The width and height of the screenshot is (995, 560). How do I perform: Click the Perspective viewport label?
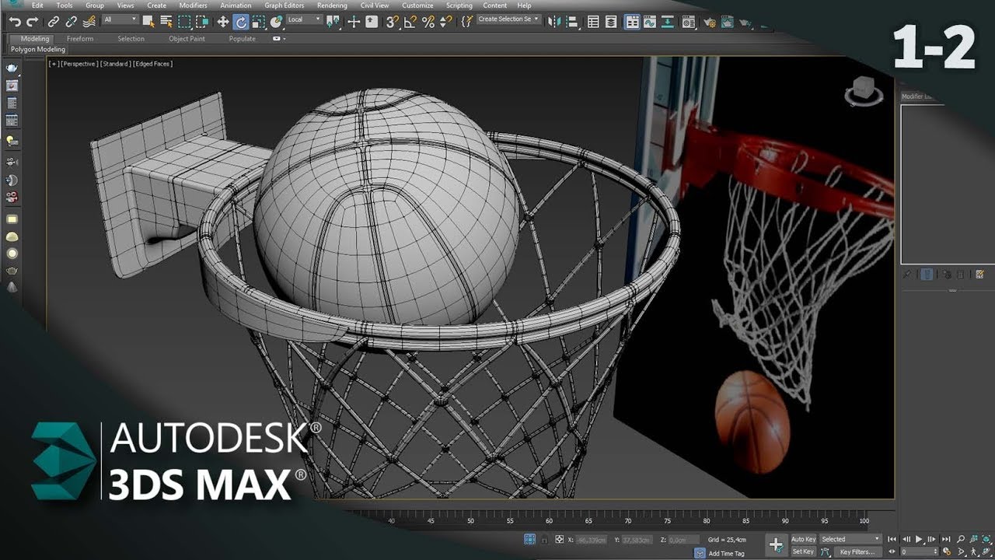(x=79, y=64)
